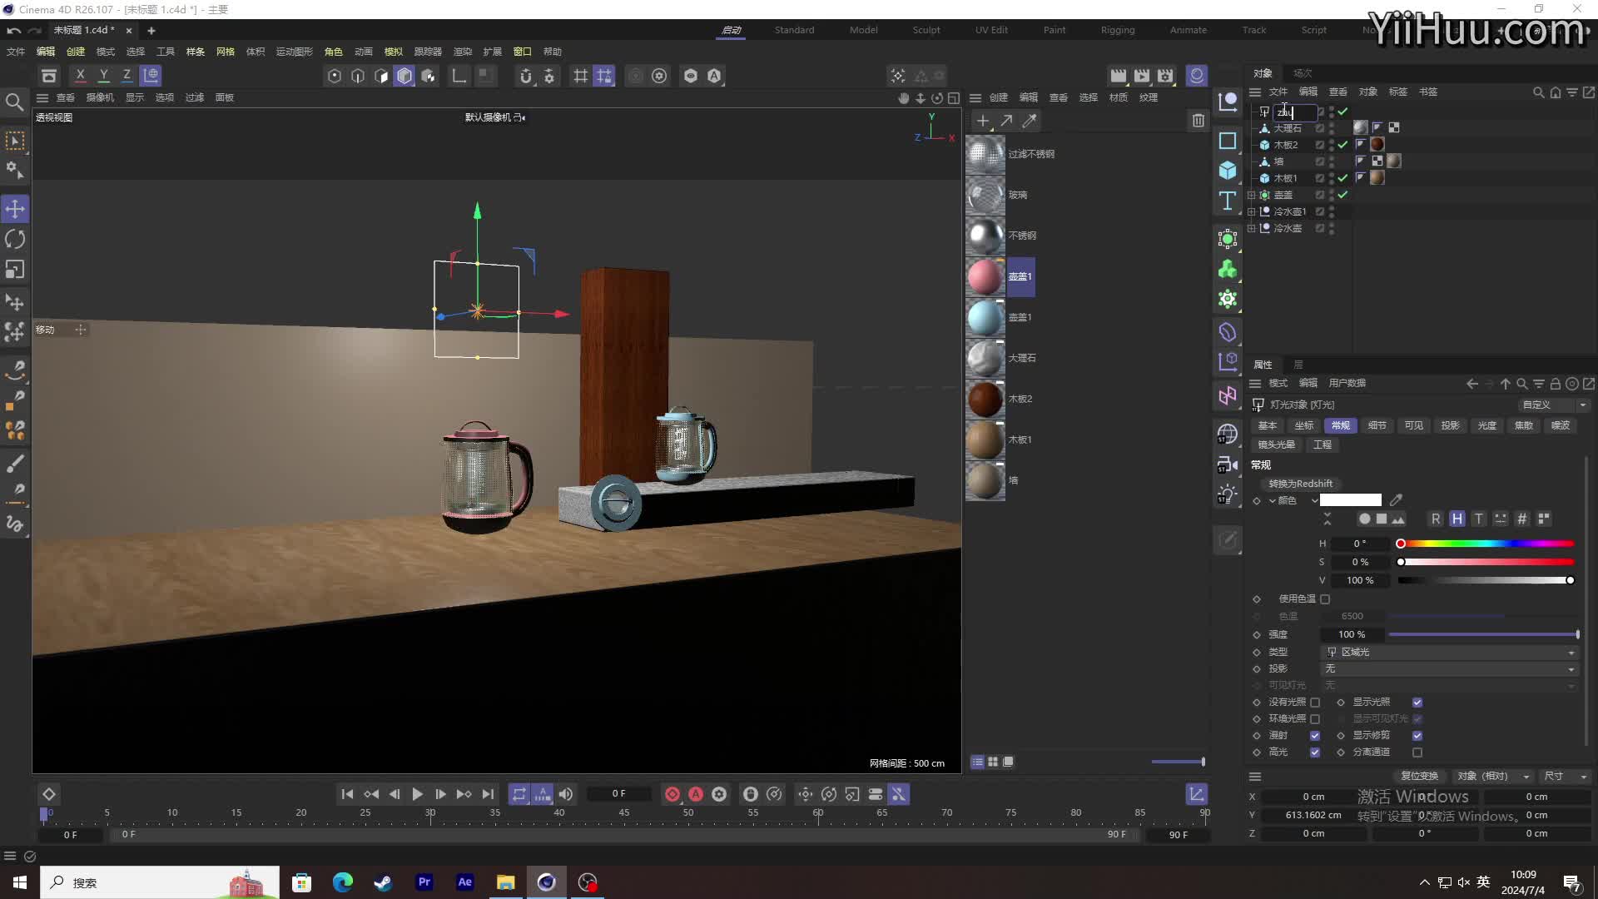Open the render to picture viewer icon
This screenshot has width=1598, height=899.
tap(1142, 76)
